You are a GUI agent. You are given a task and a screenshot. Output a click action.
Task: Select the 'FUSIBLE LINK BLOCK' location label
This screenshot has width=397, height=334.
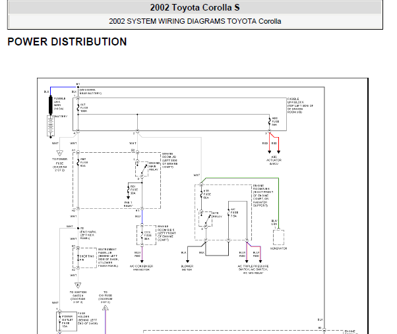300,105
